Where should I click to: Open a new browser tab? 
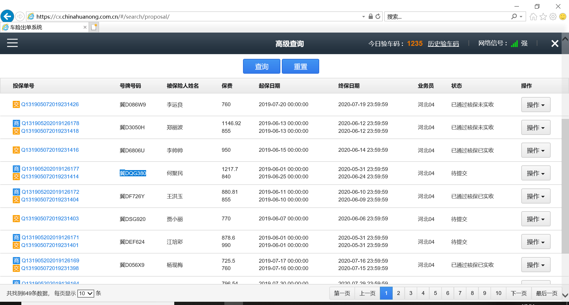(x=94, y=27)
